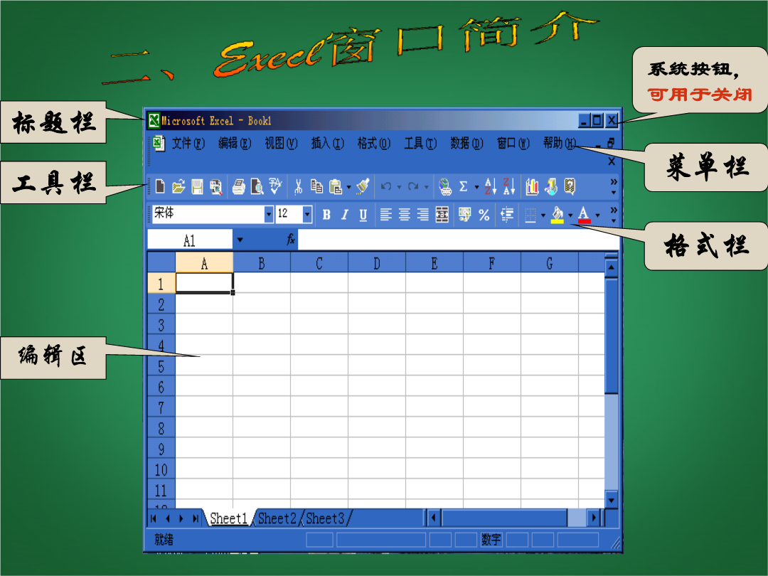Screen dimensions: 768x576
Task: Click the Print icon in the toolbar
Action: [238, 186]
